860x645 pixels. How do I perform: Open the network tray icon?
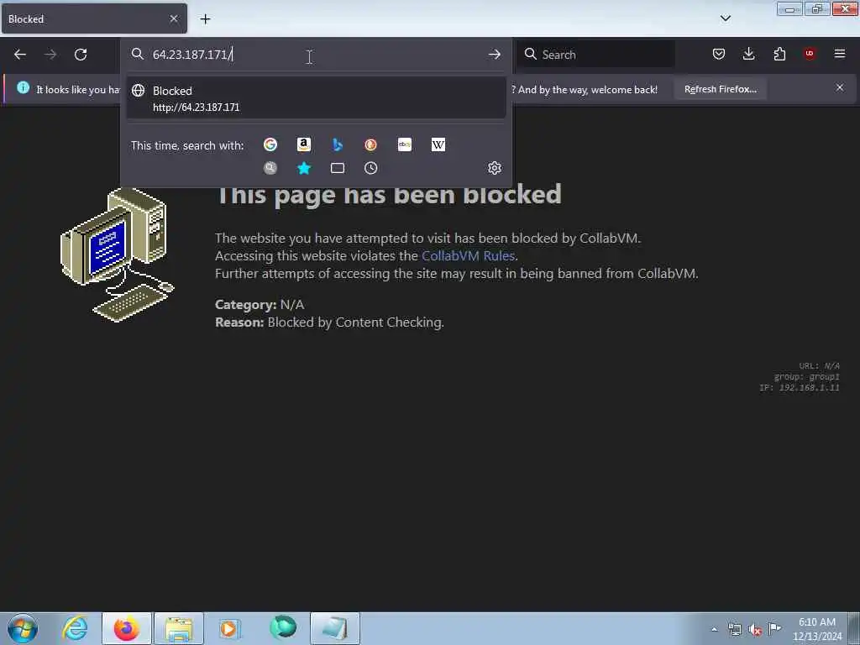tap(735, 630)
